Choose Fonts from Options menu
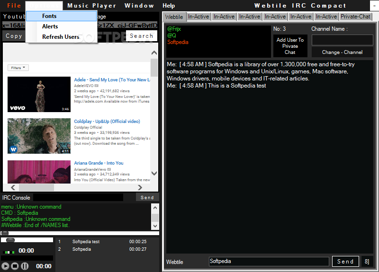The width and height of the screenshot is (379, 272). pos(62,16)
